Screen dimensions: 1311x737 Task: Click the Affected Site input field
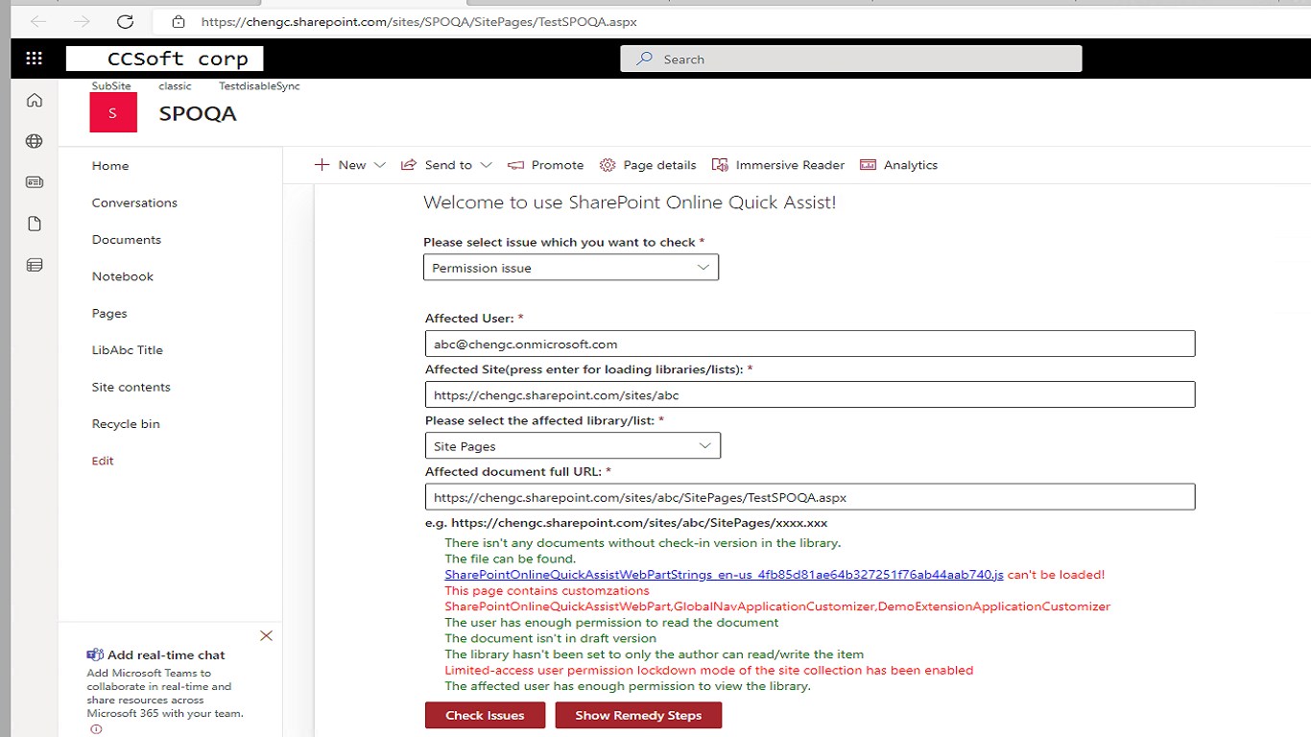[810, 394]
